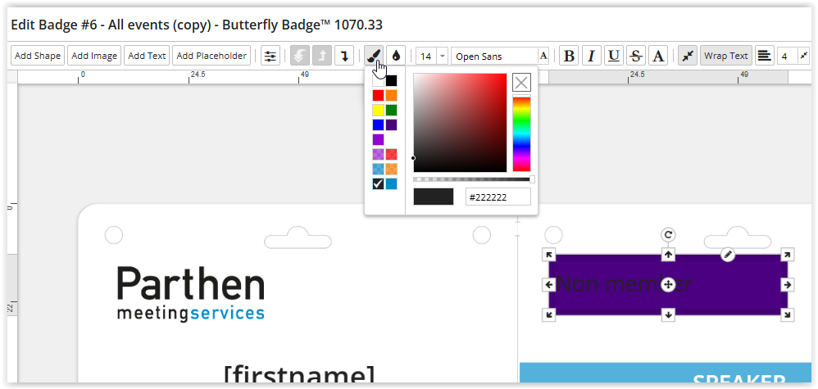This screenshot has width=818, height=389.
Task: Click the Add Placeholder button
Action: coord(211,56)
